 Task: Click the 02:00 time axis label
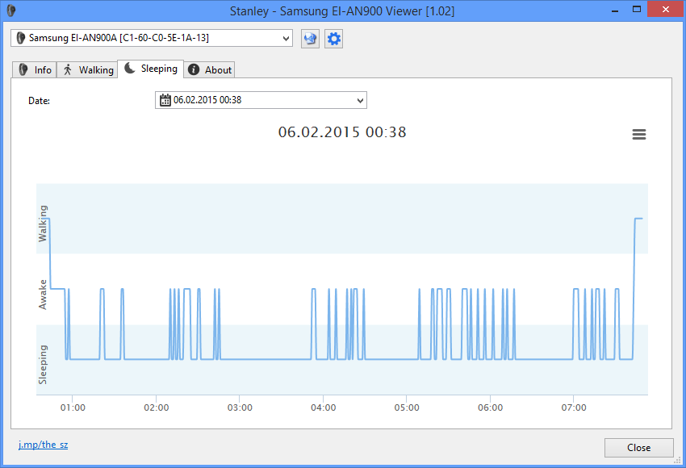click(x=157, y=407)
